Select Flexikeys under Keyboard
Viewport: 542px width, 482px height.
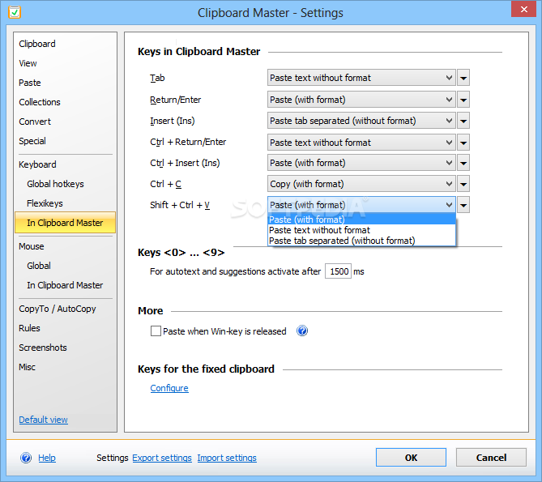click(x=45, y=203)
